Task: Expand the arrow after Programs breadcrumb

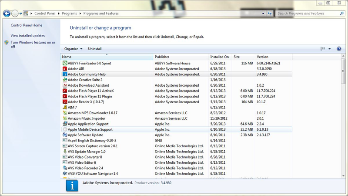Action: pos(80,14)
